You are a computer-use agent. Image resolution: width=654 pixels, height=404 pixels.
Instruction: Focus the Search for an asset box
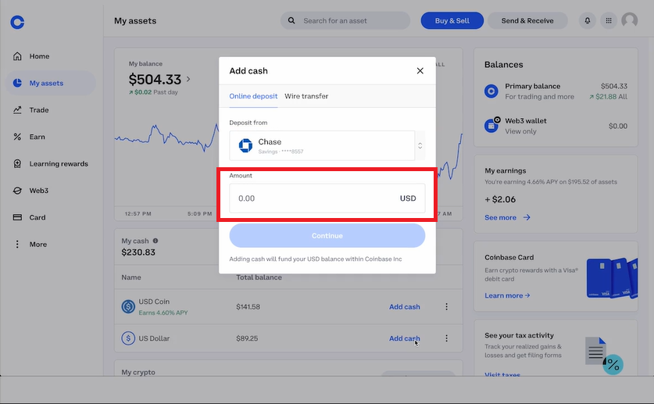345,20
